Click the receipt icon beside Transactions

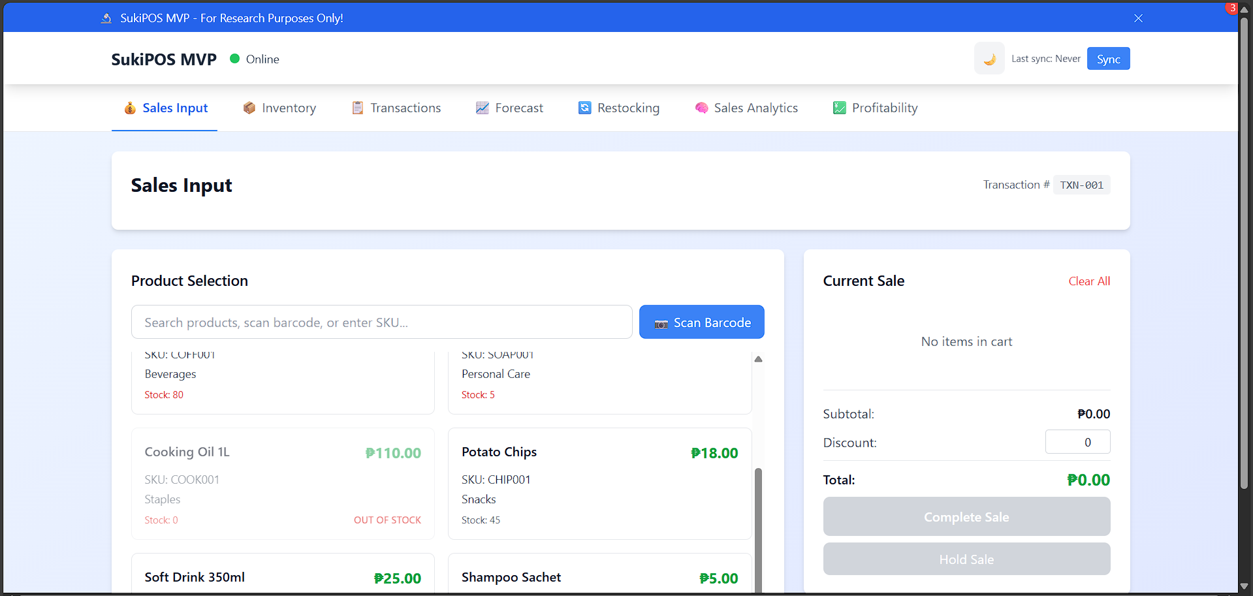357,107
